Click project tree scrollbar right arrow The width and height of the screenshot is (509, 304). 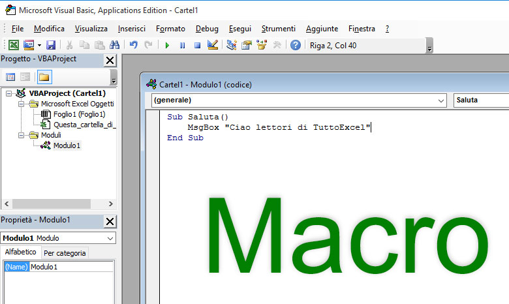tap(111, 204)
